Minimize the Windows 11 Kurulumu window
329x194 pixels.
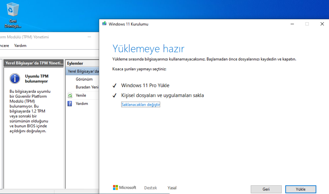[x=292, y=24]
